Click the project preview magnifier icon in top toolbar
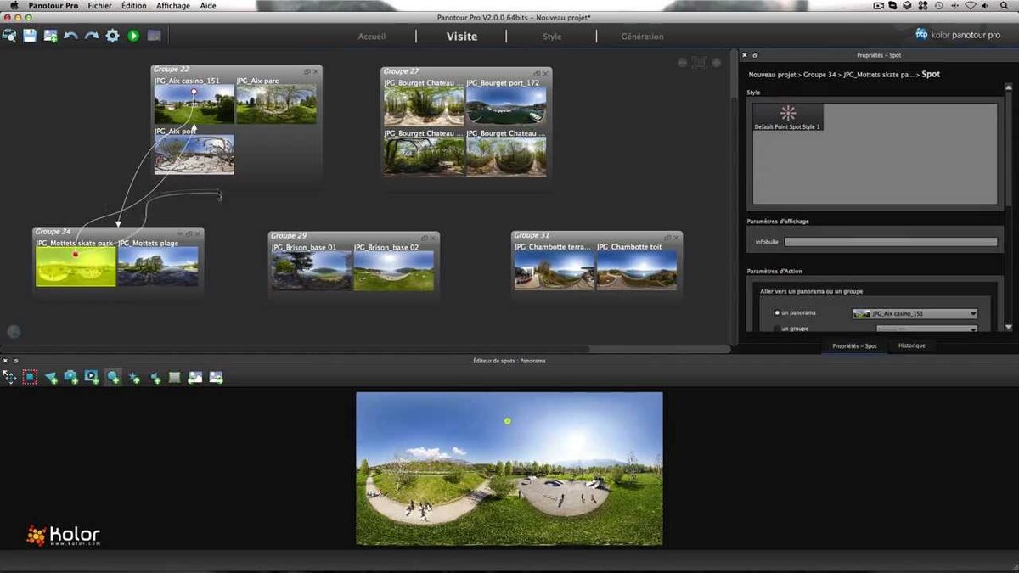Image resolution: width=1019 pixels, height=573 pixels. click(x=9, y=36)
